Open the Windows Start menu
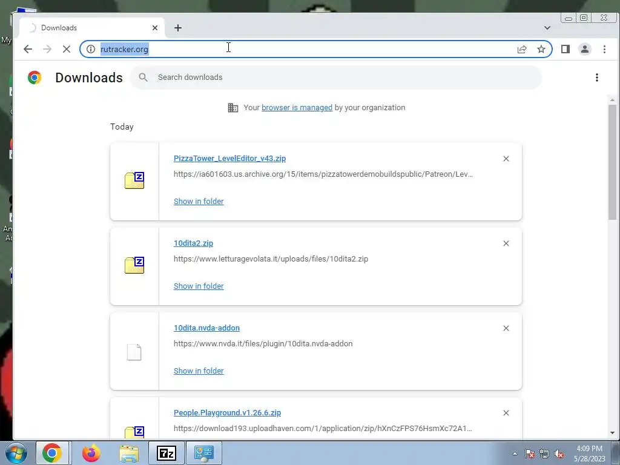Image resolution: width=620 pixels, height=465 pixels. point(16,453)
